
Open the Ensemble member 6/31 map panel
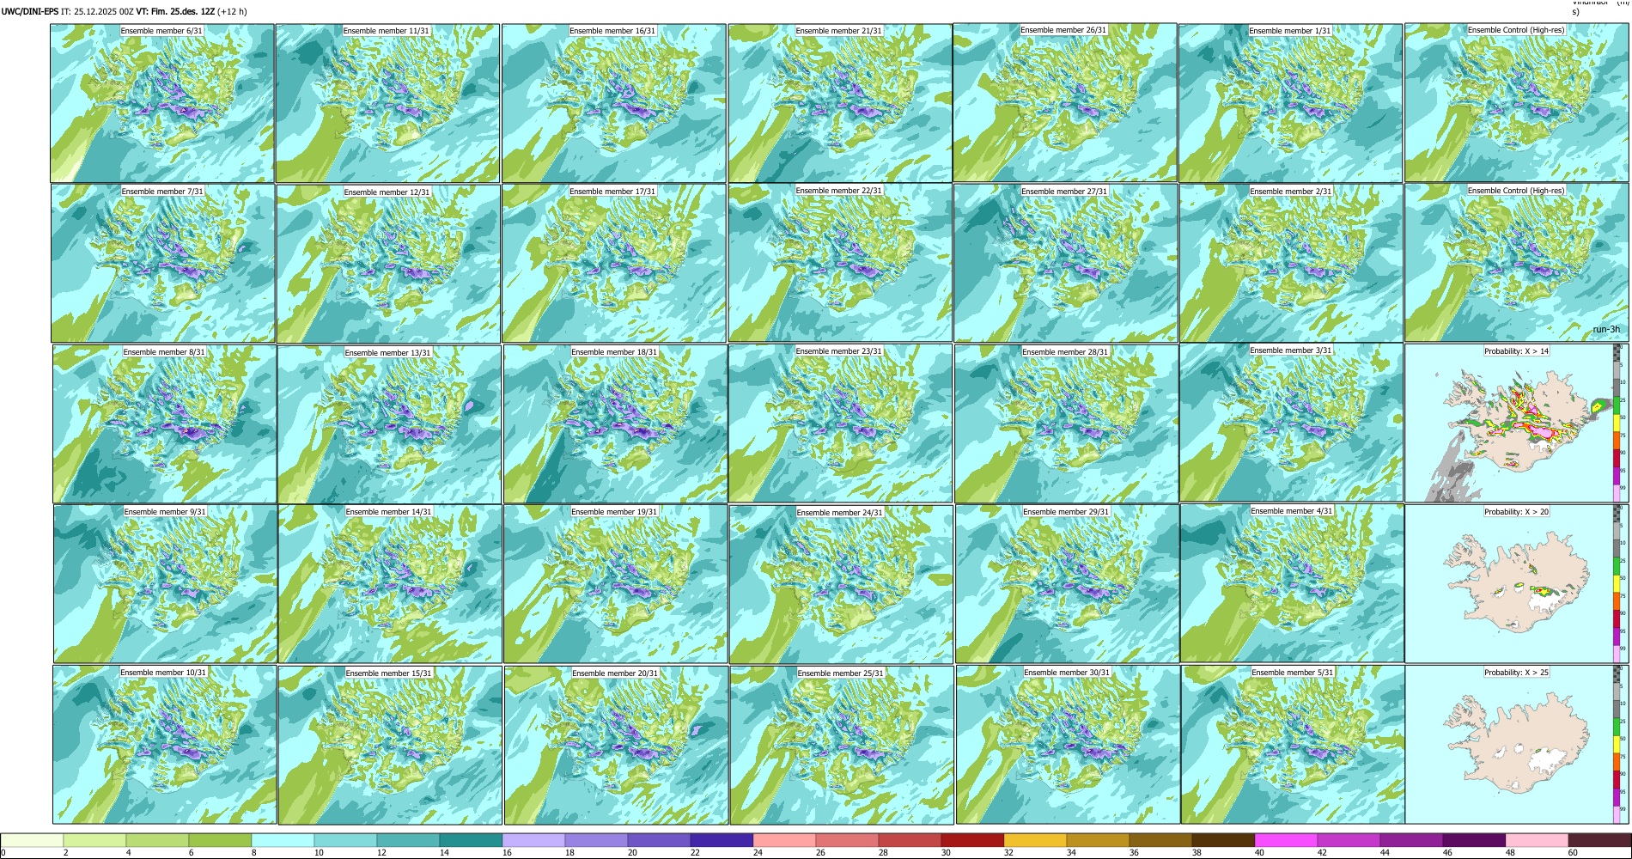point(162,103)
